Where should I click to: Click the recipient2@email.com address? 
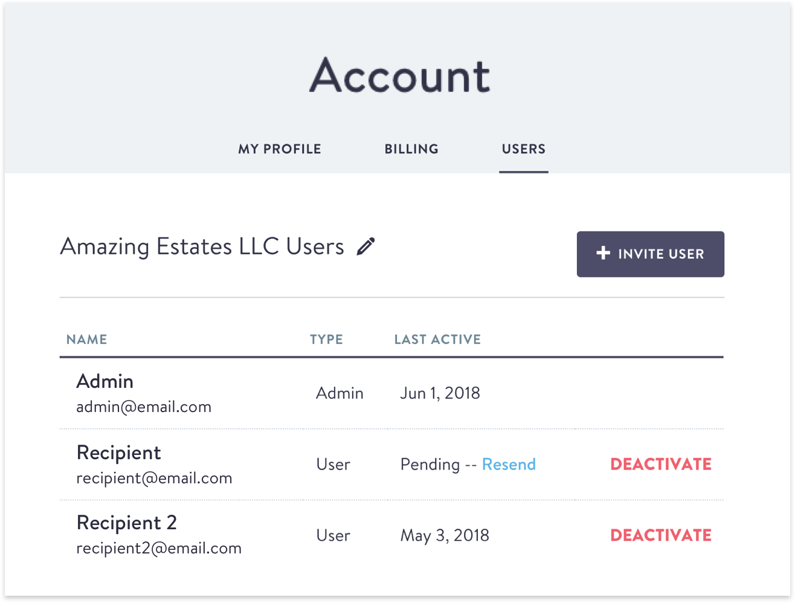(x=159, y=548)
